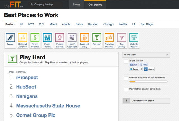Viewport: 179px width, 121px height.
Task: Open the Work/Life Balance scales icon
Action: click(134, 38)
